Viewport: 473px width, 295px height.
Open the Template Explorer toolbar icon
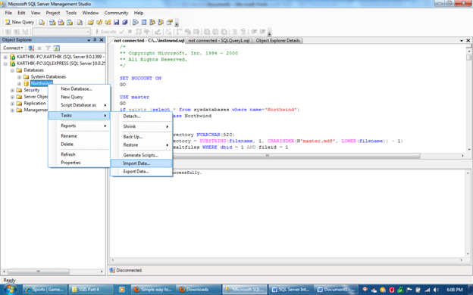[161, 22]
